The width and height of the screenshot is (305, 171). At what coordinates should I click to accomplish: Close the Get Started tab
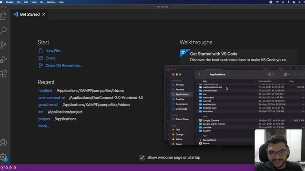[44, 14]
